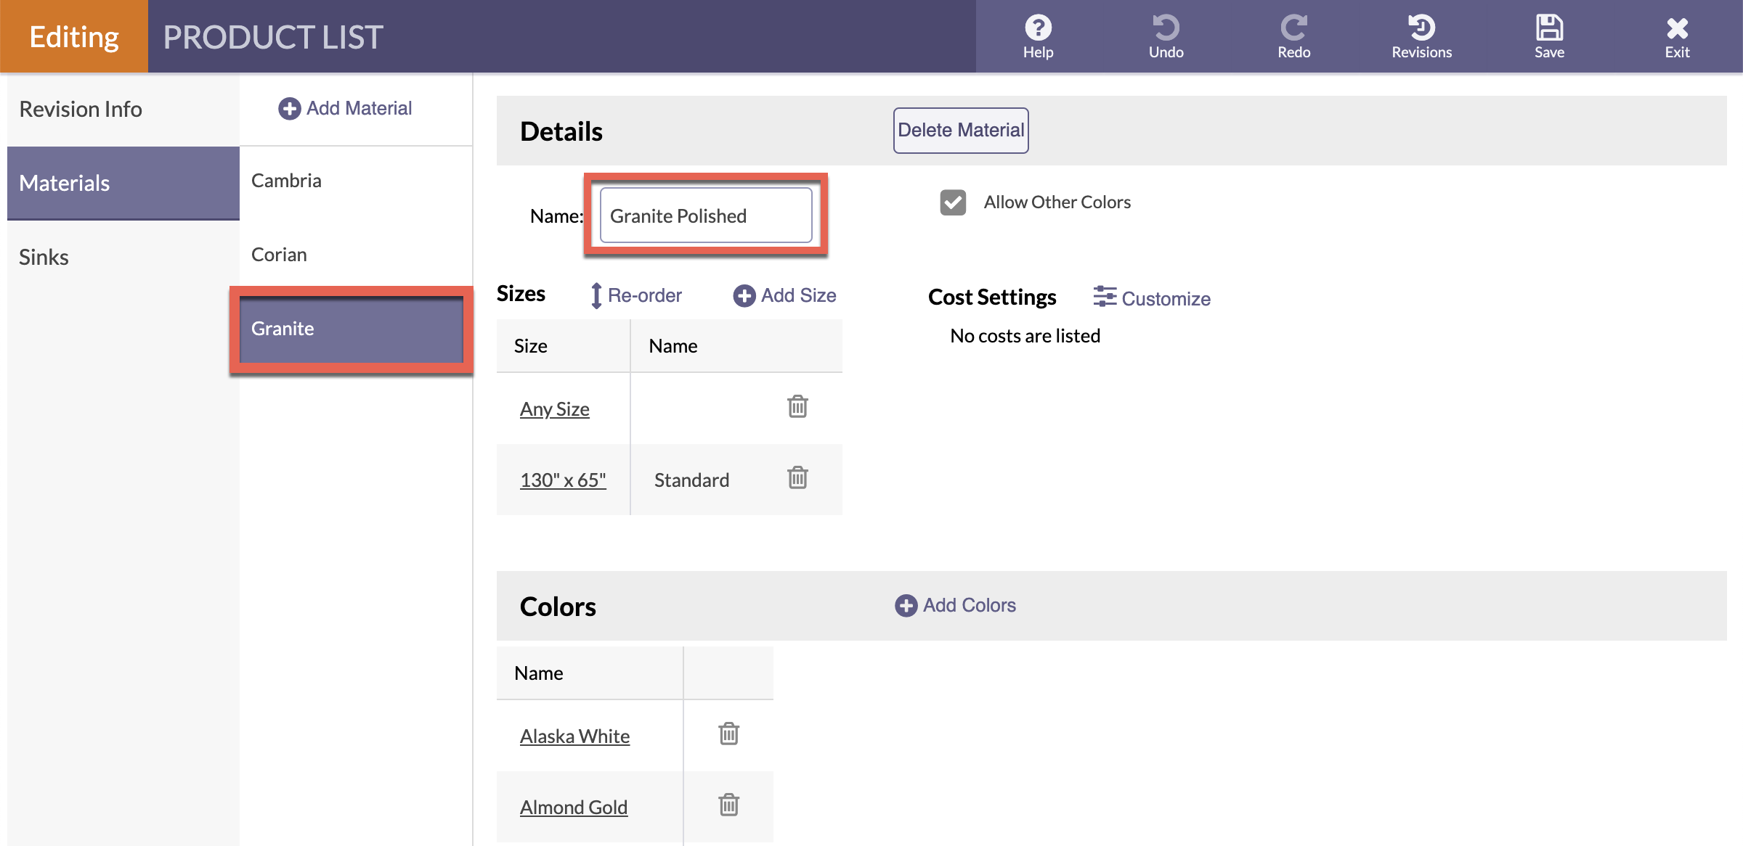This screenshot has width=1743, height=846.
Task: Remove Alaska White color via trash icon
Action: [728, 734]
